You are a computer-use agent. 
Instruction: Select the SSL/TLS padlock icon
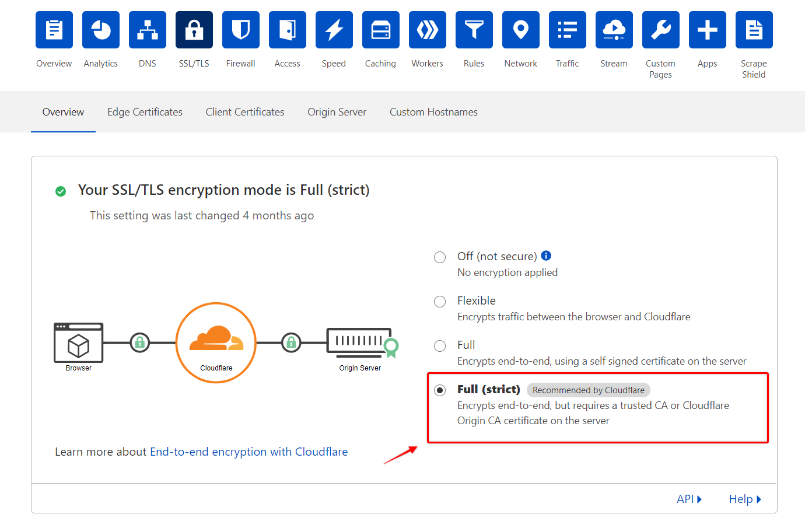[x=194, y=30]
